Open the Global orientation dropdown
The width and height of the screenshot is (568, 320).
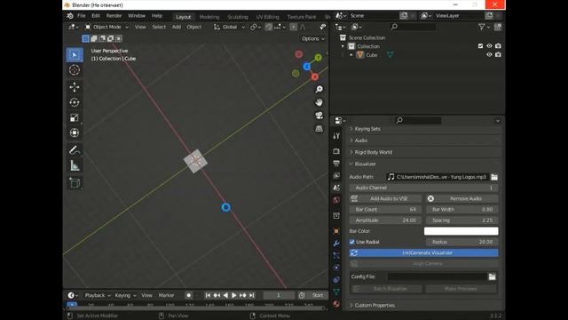[x=229, y=27]
